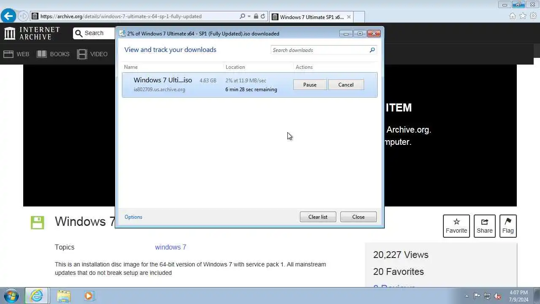This screenshot has width=540, height=304.
Task: Click the Share button on the page
Action: [485, 226]
